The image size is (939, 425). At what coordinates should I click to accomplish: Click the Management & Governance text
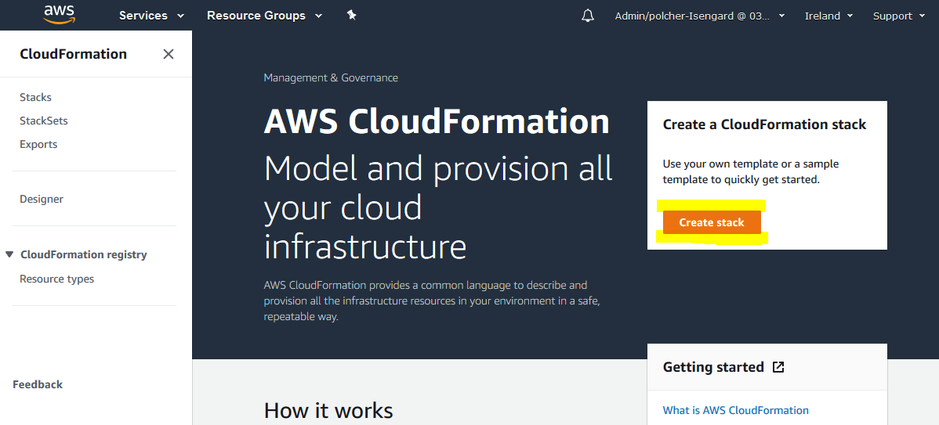click(x=331, y=77)
